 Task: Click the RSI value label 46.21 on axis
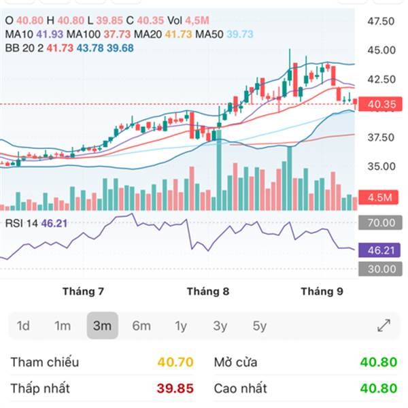pos(379,250)
